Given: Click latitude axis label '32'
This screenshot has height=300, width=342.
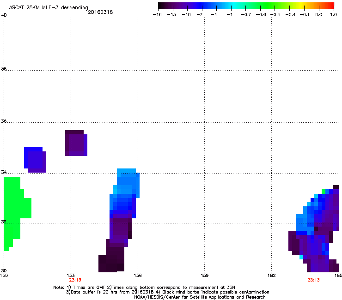Looking at the screenshot, I should (4, 222).
